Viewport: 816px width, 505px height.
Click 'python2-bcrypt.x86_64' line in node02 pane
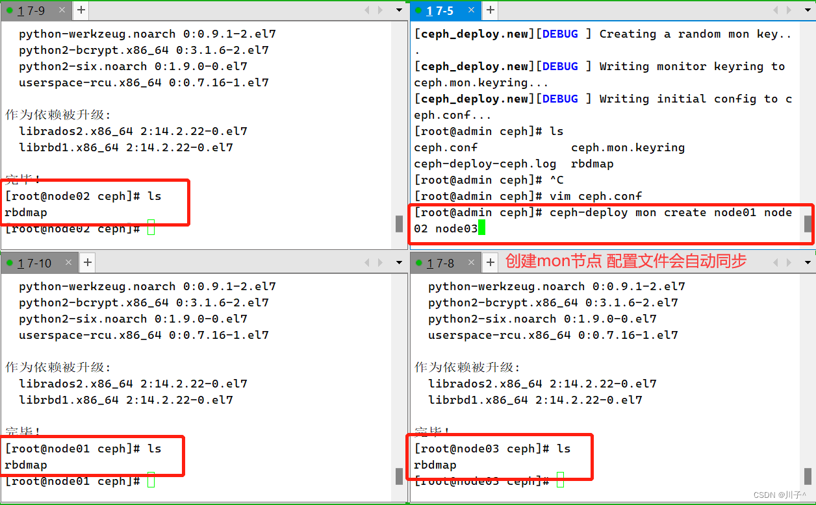[144, 50]
